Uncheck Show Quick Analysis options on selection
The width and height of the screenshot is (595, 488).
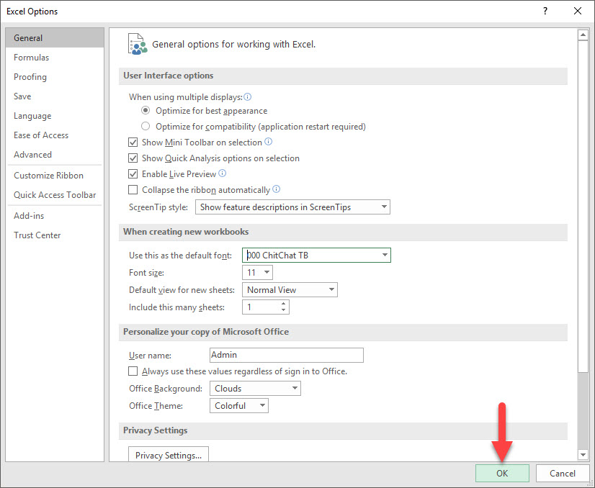pyautogui.click(x=133, y=158)
